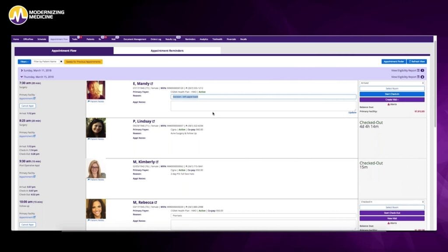Open Appointment link for 10:00 am slot
The height and width of the screenshot is (252, 448).
28,217
